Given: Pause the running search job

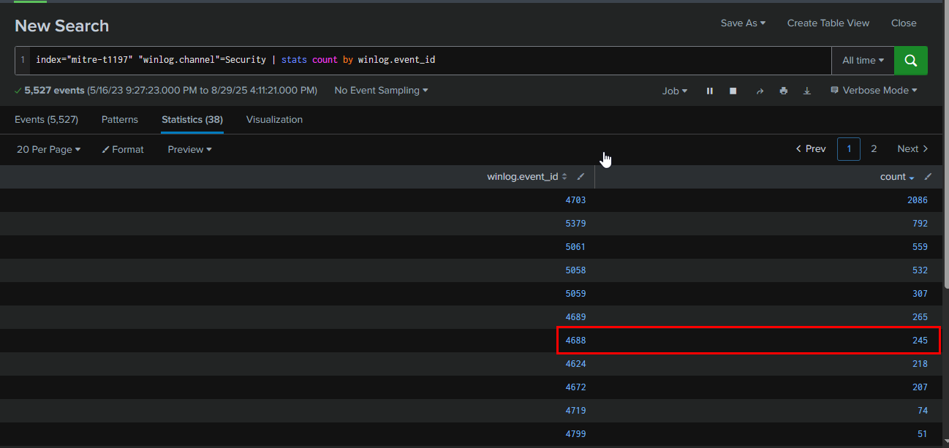Looking at the screenshot, I should 709,91.
